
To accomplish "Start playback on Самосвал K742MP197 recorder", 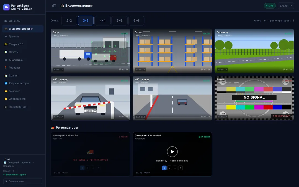I will point(172,152).
